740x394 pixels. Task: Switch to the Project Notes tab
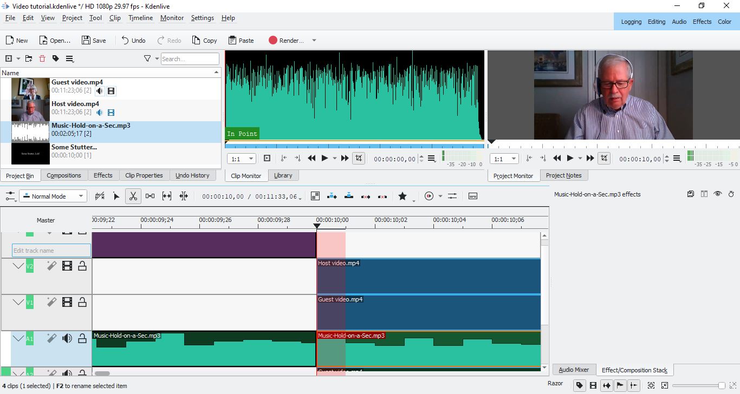[563, 175]
